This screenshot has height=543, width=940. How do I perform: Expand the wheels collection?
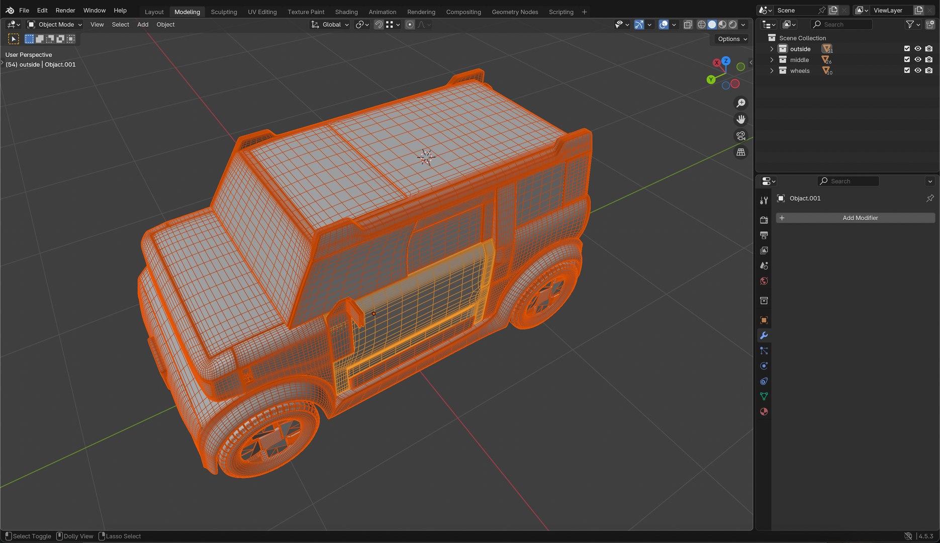point(772,71)
